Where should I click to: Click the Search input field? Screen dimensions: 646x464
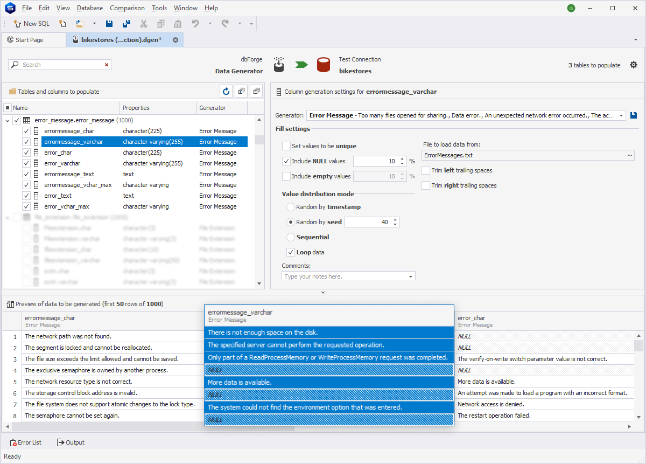coord(60,65)
